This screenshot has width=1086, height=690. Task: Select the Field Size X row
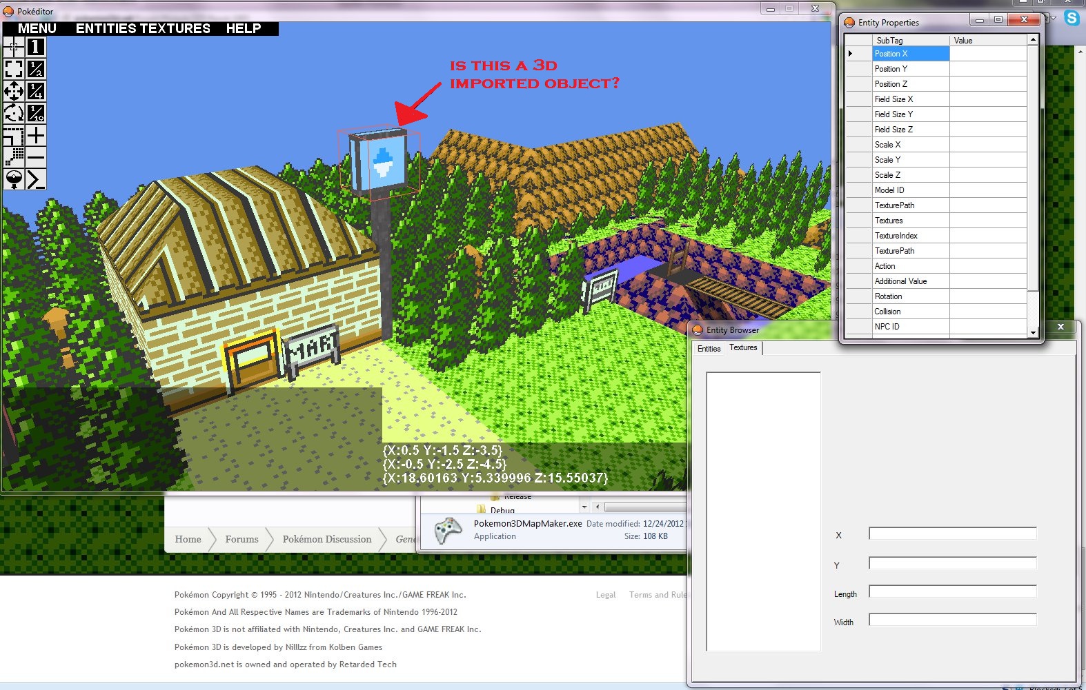click(x=936, y=99)
